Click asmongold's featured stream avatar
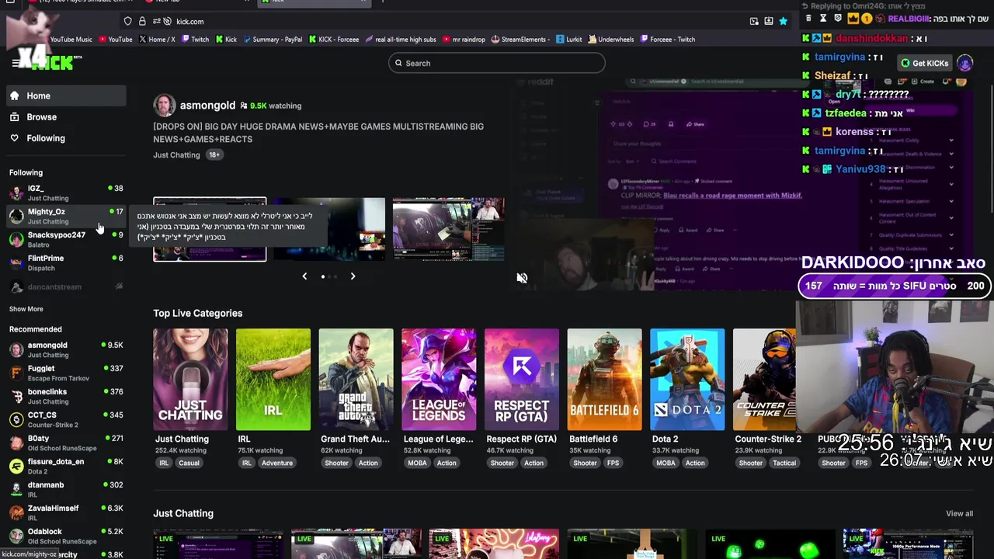The image size is (994, 559). pyautogui.click(x=164, y=106)
